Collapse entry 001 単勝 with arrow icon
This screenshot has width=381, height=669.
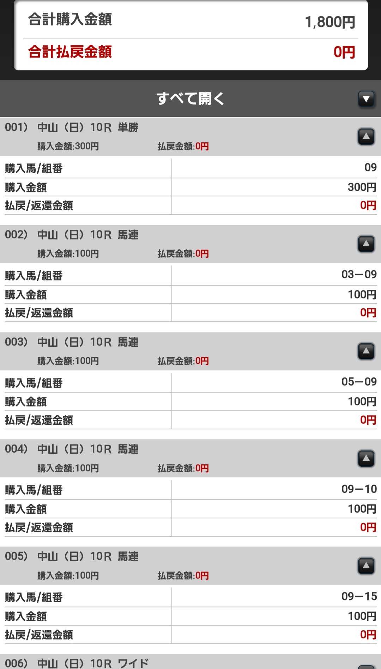point(366,136)
